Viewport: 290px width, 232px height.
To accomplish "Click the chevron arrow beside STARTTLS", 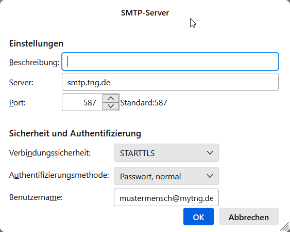I will coord(210,153).
